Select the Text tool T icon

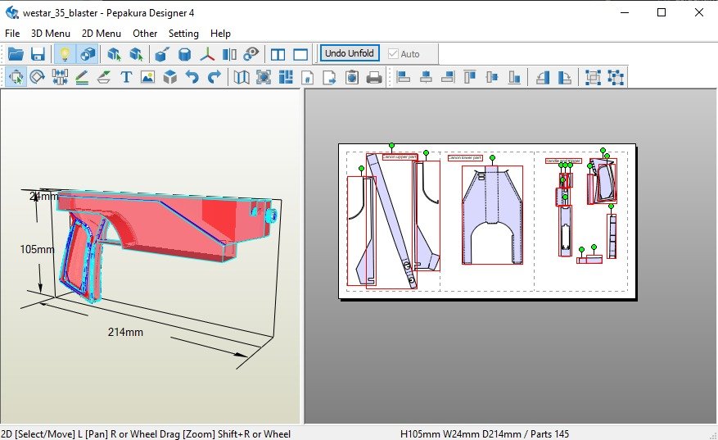[x=126, y=76]
